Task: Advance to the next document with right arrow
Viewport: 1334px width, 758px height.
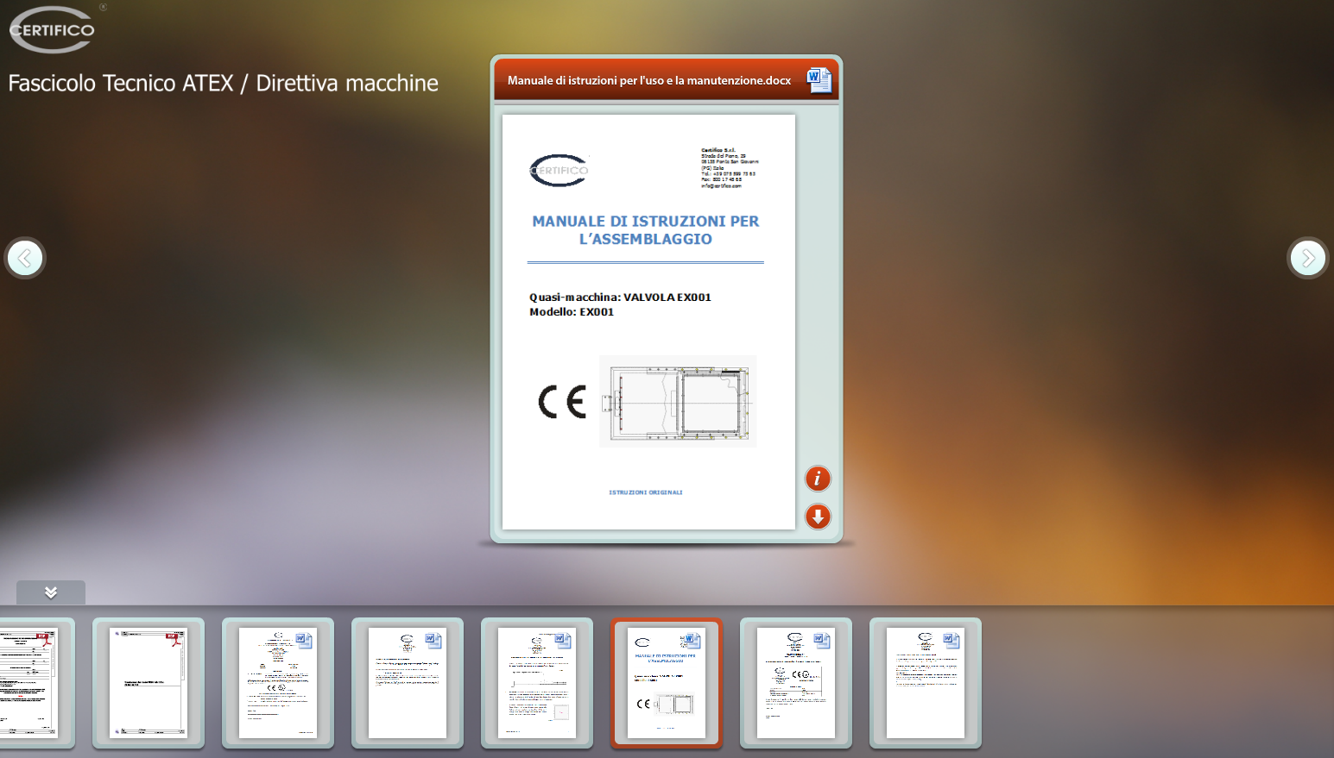Action: (x=1307, y=258)
